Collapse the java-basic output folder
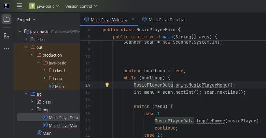 click(x=38, y=62)
